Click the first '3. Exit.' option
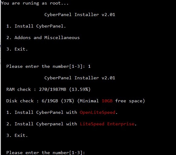The image size is (176, 155). (17, 49)
